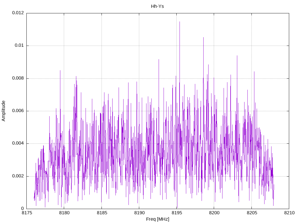Click the second tallest peak near 8198.6 MHz
Image resolution: width=297 pixels, height=223 pixels.
click(203, 37)
